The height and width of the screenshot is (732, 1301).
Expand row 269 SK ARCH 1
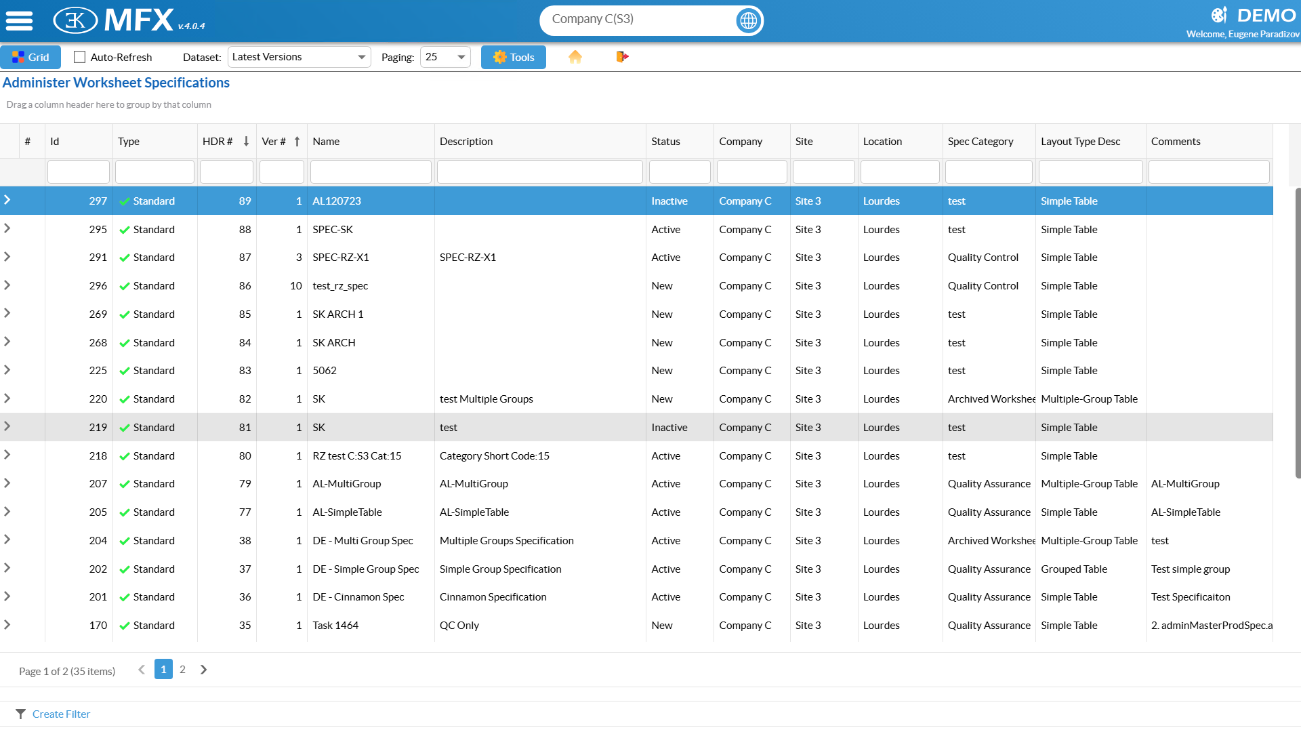coord(7,313)
